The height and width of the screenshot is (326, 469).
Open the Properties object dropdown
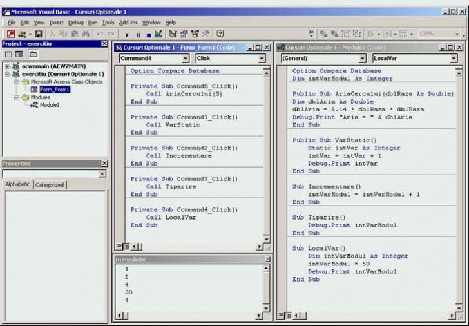point(102,174)
